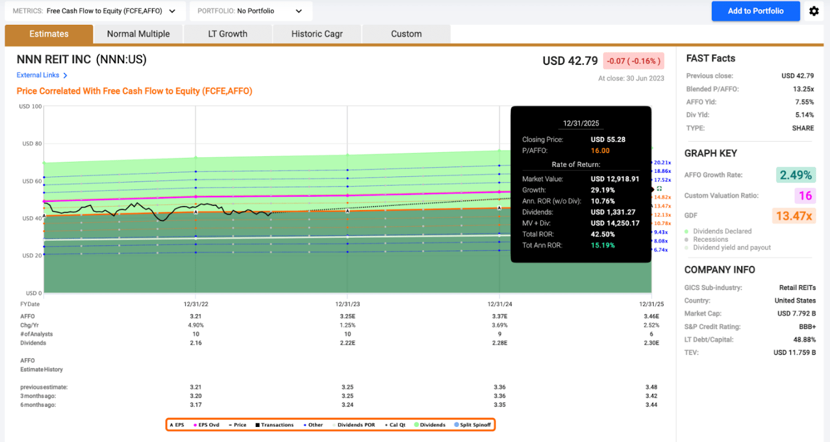Screen dimensions: 830x442
Task: Click the 17.52x multiple line label
Action: click(662, 180)
